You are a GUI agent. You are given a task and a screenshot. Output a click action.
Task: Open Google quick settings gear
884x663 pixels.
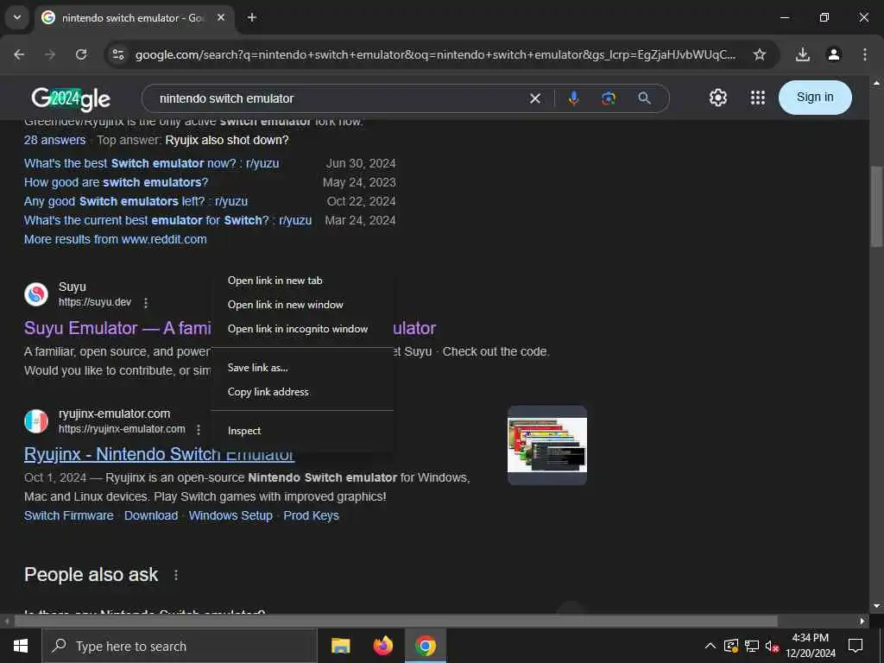tap(717, 98)
